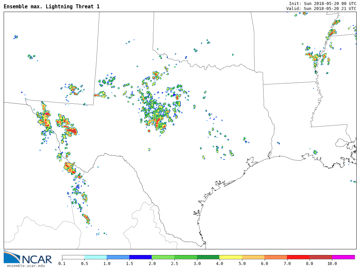Screen dimensions: 360x270
Task: Pick the white swatch between 0.1 and 0.5
Action: point(73,257)
